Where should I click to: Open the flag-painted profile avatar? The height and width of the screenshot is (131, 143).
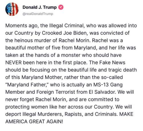(x=12, y=9)
